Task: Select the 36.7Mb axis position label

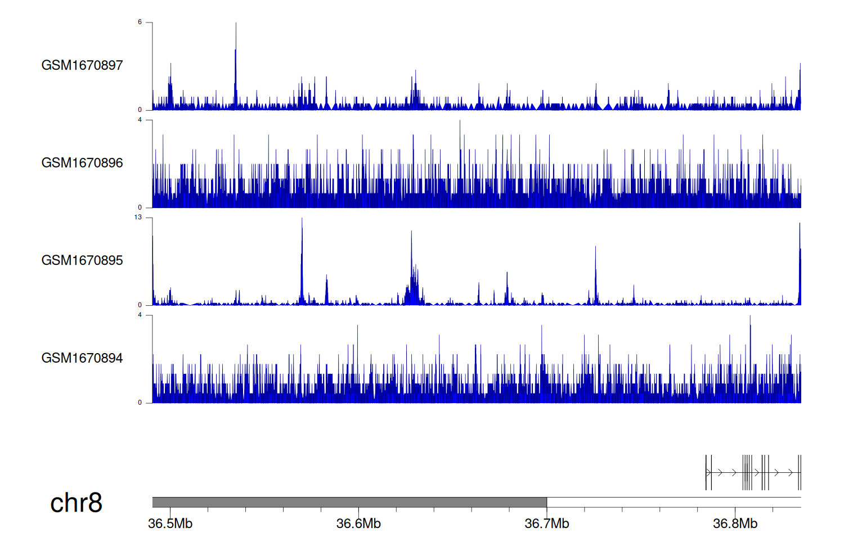Action: 546,524
